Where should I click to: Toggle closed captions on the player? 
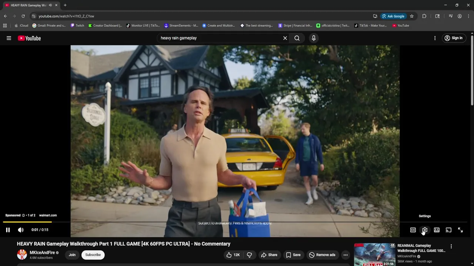tap(413, 230)
